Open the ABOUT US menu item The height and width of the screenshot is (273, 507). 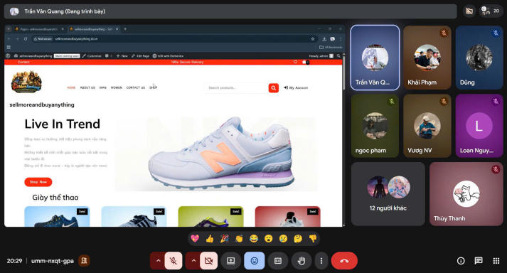[87, 87]
